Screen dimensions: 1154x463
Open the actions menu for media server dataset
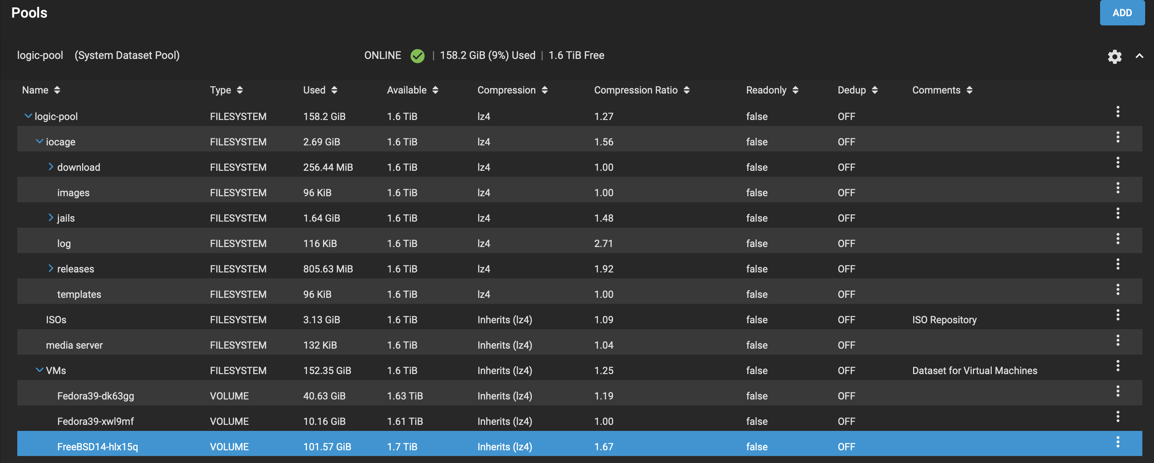click(1118, 340)
